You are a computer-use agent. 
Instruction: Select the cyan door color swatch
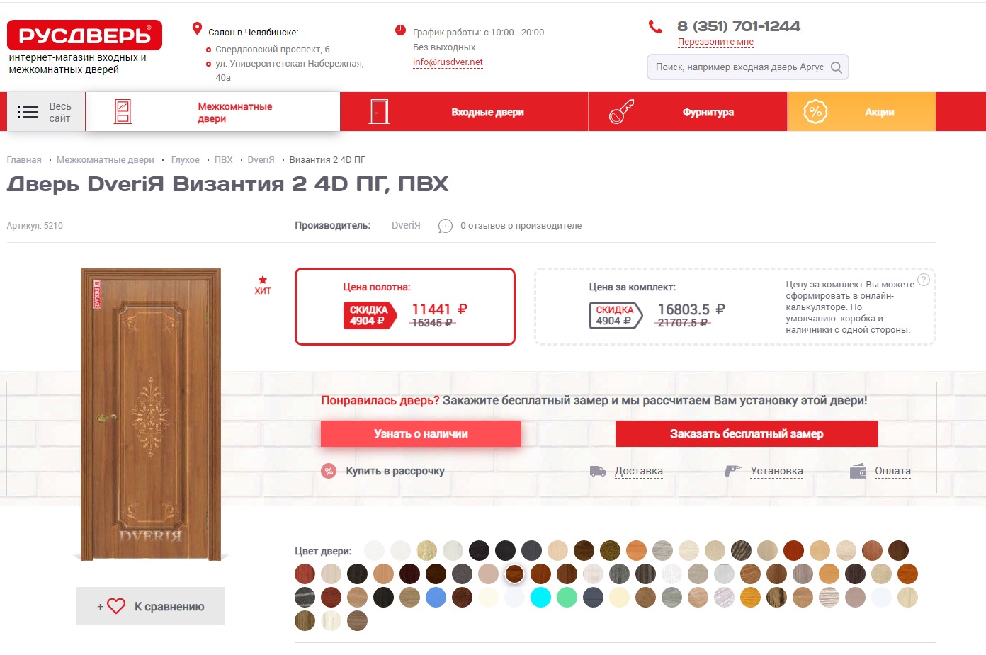click(540, 598)
